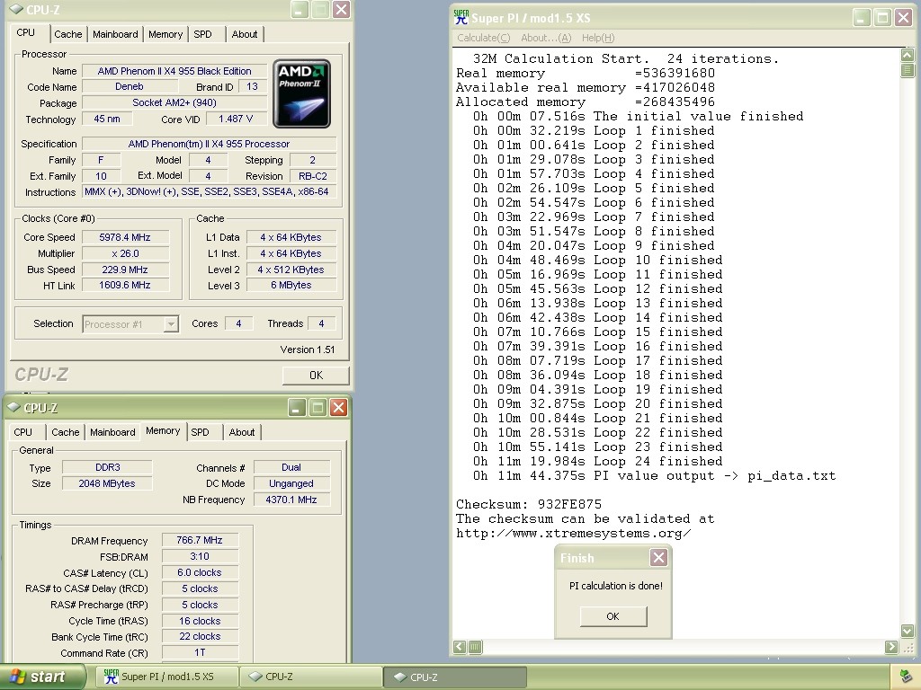
Task: Click the HT Link value 1609.6 MHz
Action: tap(125, 285)
